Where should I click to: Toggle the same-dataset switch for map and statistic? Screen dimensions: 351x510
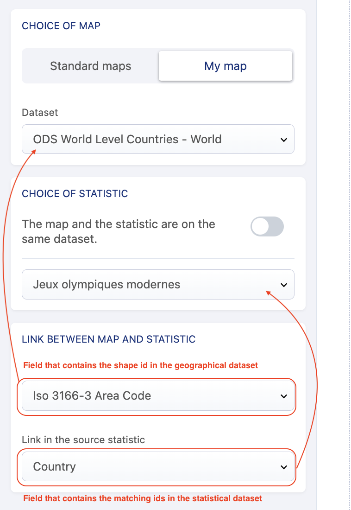267,227
